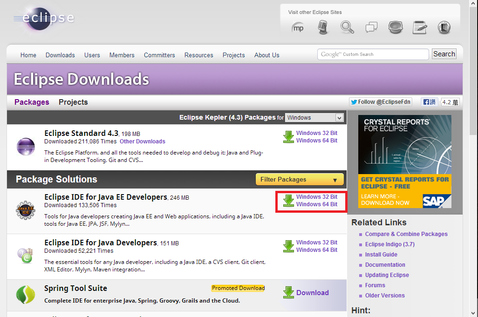This screenshot has height=317, width=478.
Task: Open the Forums related link
Action: pyautogui.click(x=375, y=285)
